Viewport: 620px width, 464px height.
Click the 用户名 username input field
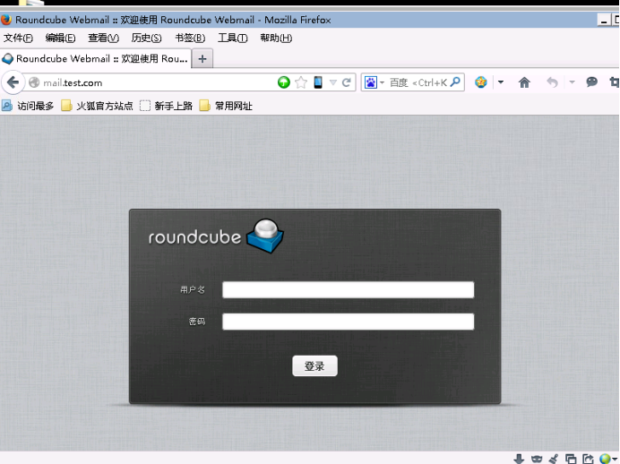click(x=348, y=289)
